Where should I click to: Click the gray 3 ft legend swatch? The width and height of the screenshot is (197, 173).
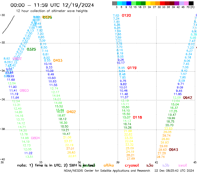point(115,3)
